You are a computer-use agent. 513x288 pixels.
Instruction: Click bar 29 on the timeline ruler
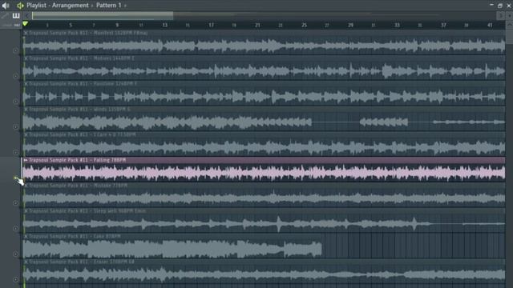350,25
